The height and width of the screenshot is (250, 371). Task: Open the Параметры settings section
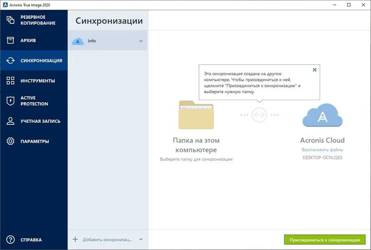pos(34,141)
